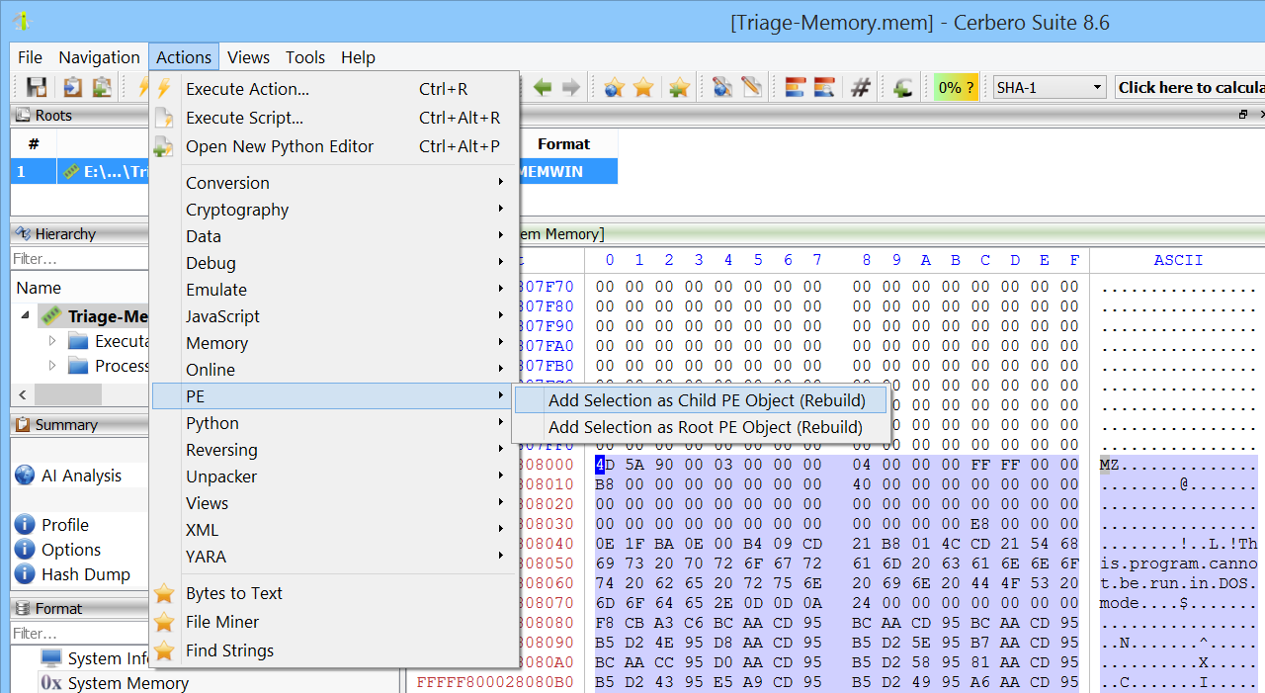Choose Add Selection as Root PE Object

point(705,427)
